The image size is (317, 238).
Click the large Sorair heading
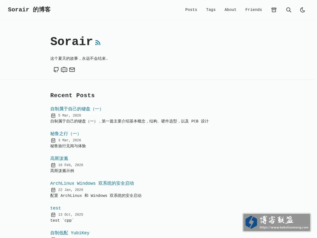pyautogui.click(x=72, y=42)
